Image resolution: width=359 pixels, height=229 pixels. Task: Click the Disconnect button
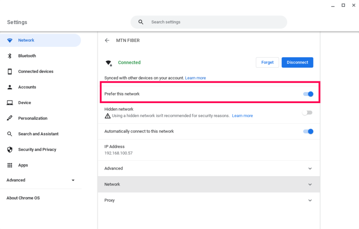(x=297, y=62)
